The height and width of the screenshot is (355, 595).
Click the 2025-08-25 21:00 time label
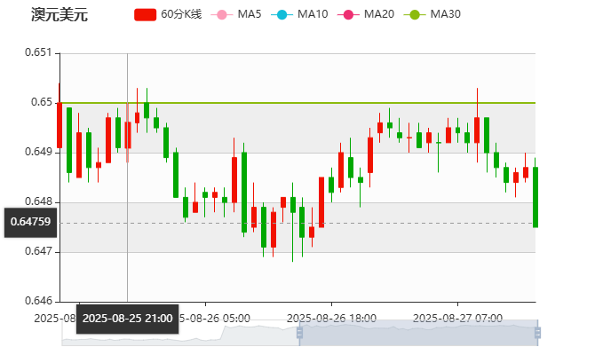127,318
